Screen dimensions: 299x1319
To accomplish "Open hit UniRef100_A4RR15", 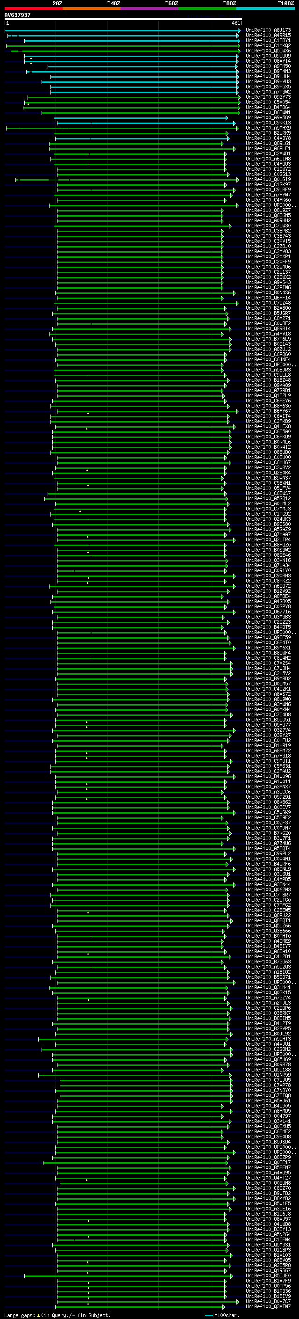I will (x=268, y=36).
